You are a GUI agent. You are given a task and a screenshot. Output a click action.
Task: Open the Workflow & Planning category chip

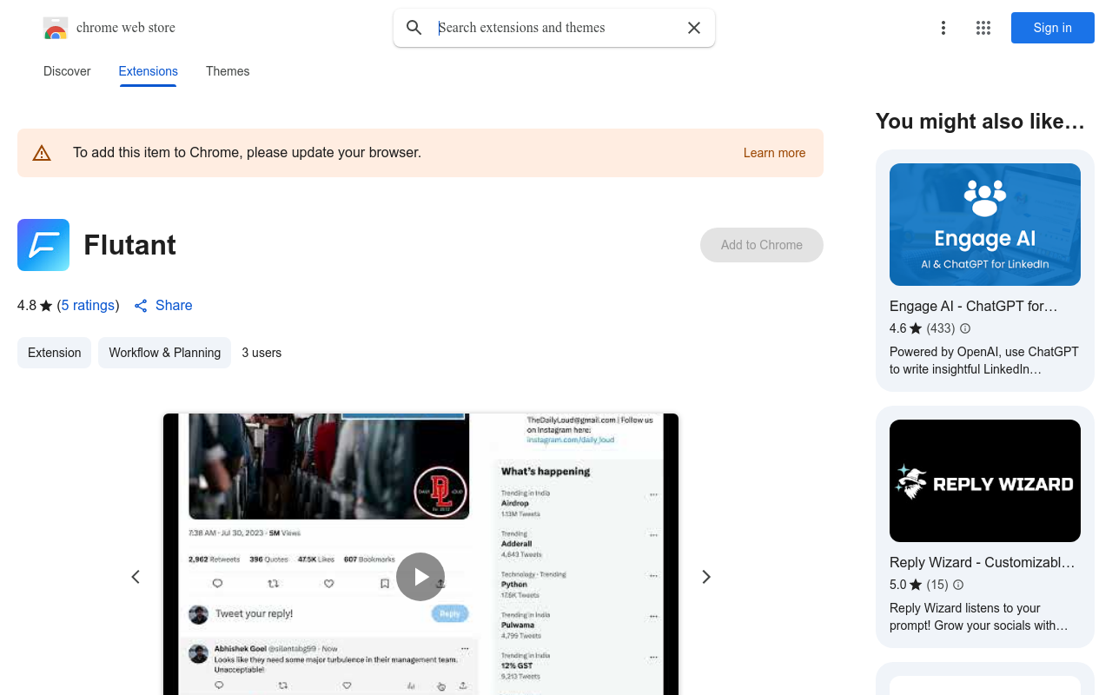(x=164, y=353)
